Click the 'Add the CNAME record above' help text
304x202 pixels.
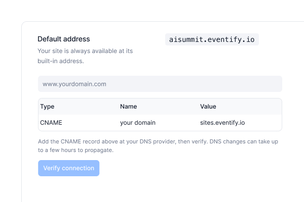pyautogui.click(x=158, y=146)
